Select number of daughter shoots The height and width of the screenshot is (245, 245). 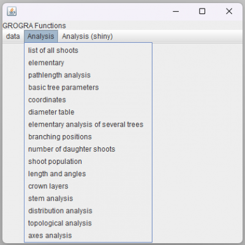tap(88, 149)
